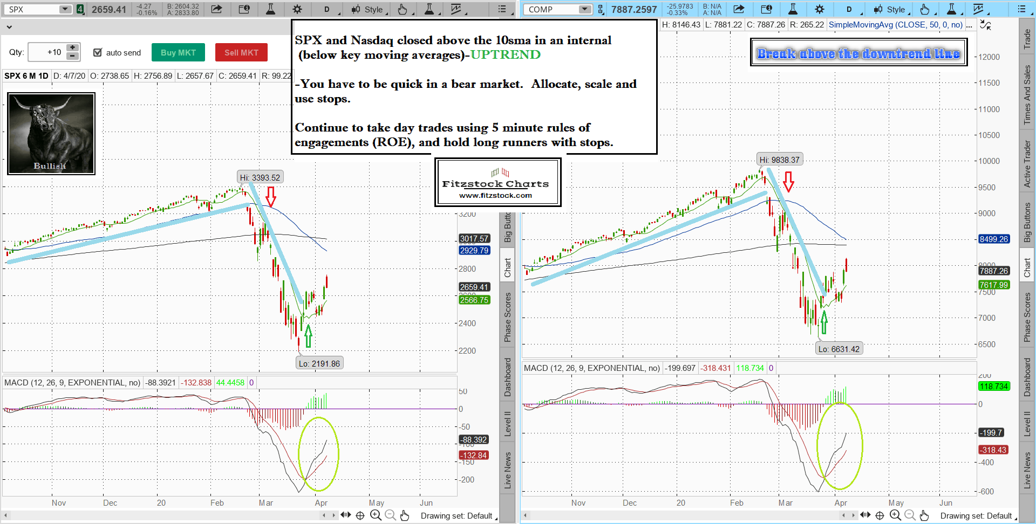Image resolution: width=1036 pixels, height=524 pixels.
Task: Switch to the Times And Sales side tab
Action: [1027, 95]
